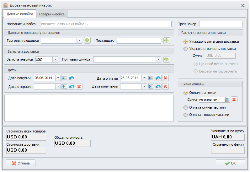Open calculator icon next to payment Сумма
The height and width of the screenshot is (172, 250).
point(227,99)
